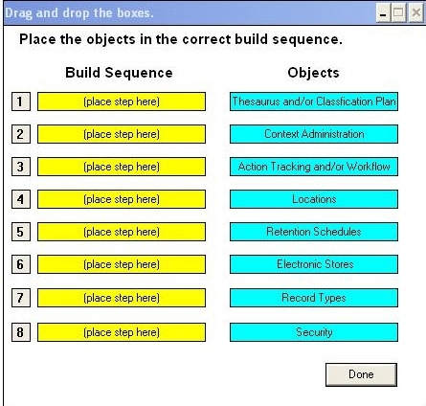Click the yellow placeholder for step 5
The height and width of the screenshot is (406, 426).
click(x=122, y=232)
